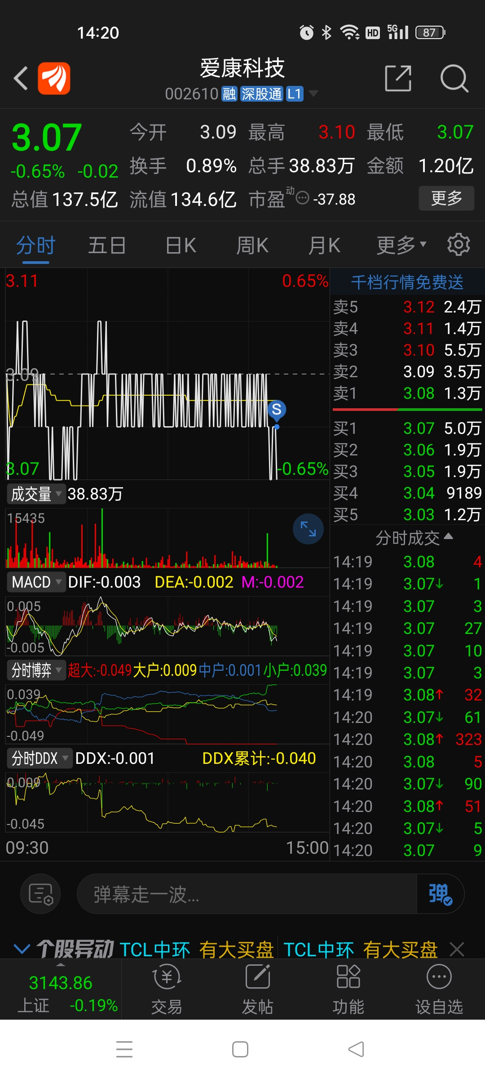Screen dimensions: 485x1079
Task: Tap Android recent apps menu button
Action: 124,1049
